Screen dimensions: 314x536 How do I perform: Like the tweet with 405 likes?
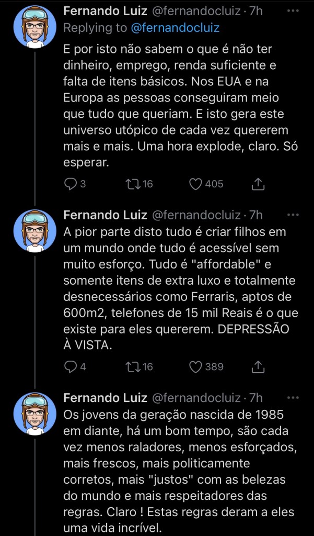coord(195,184)
